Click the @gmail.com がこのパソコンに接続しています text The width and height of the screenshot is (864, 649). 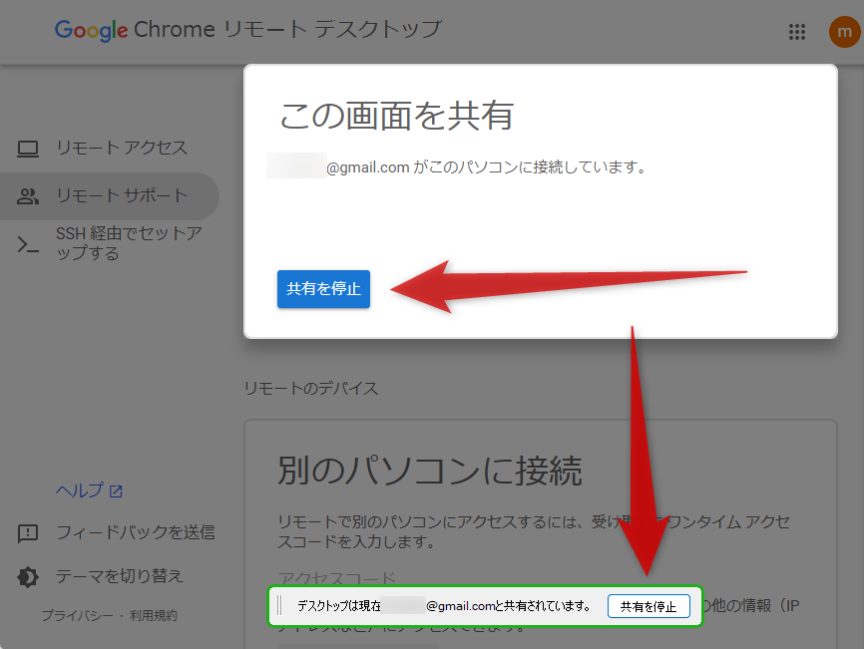[x=487, y=166]
